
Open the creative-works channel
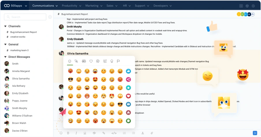(x=18, y=37)
